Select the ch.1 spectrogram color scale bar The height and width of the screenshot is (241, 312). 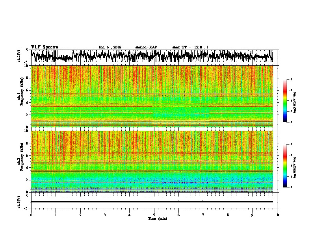click(x=285, y=101)
